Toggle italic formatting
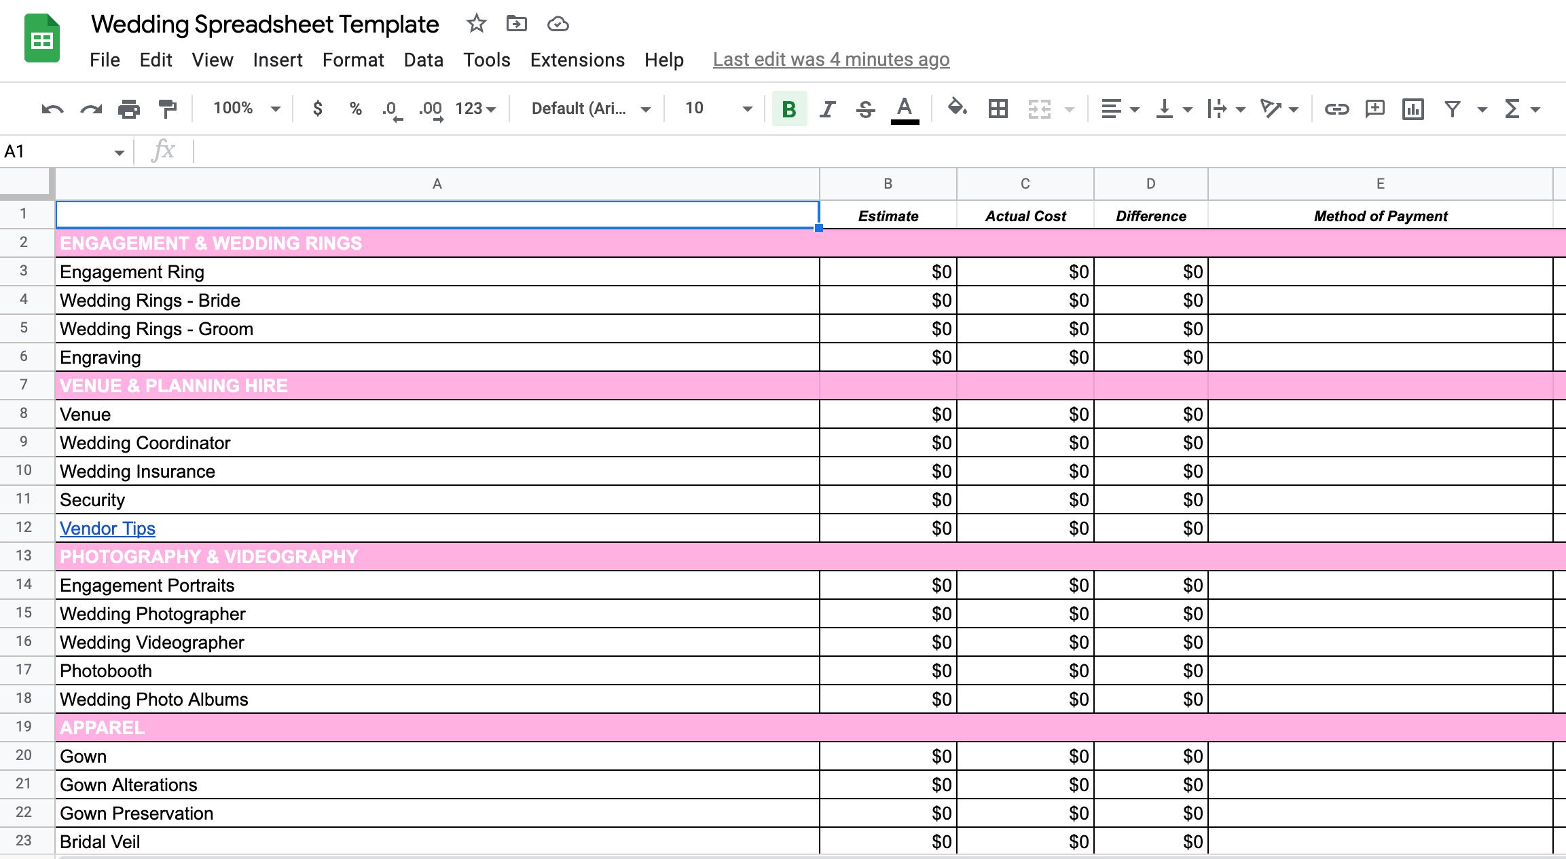The image size is (1566, 859). click(827, 108)
